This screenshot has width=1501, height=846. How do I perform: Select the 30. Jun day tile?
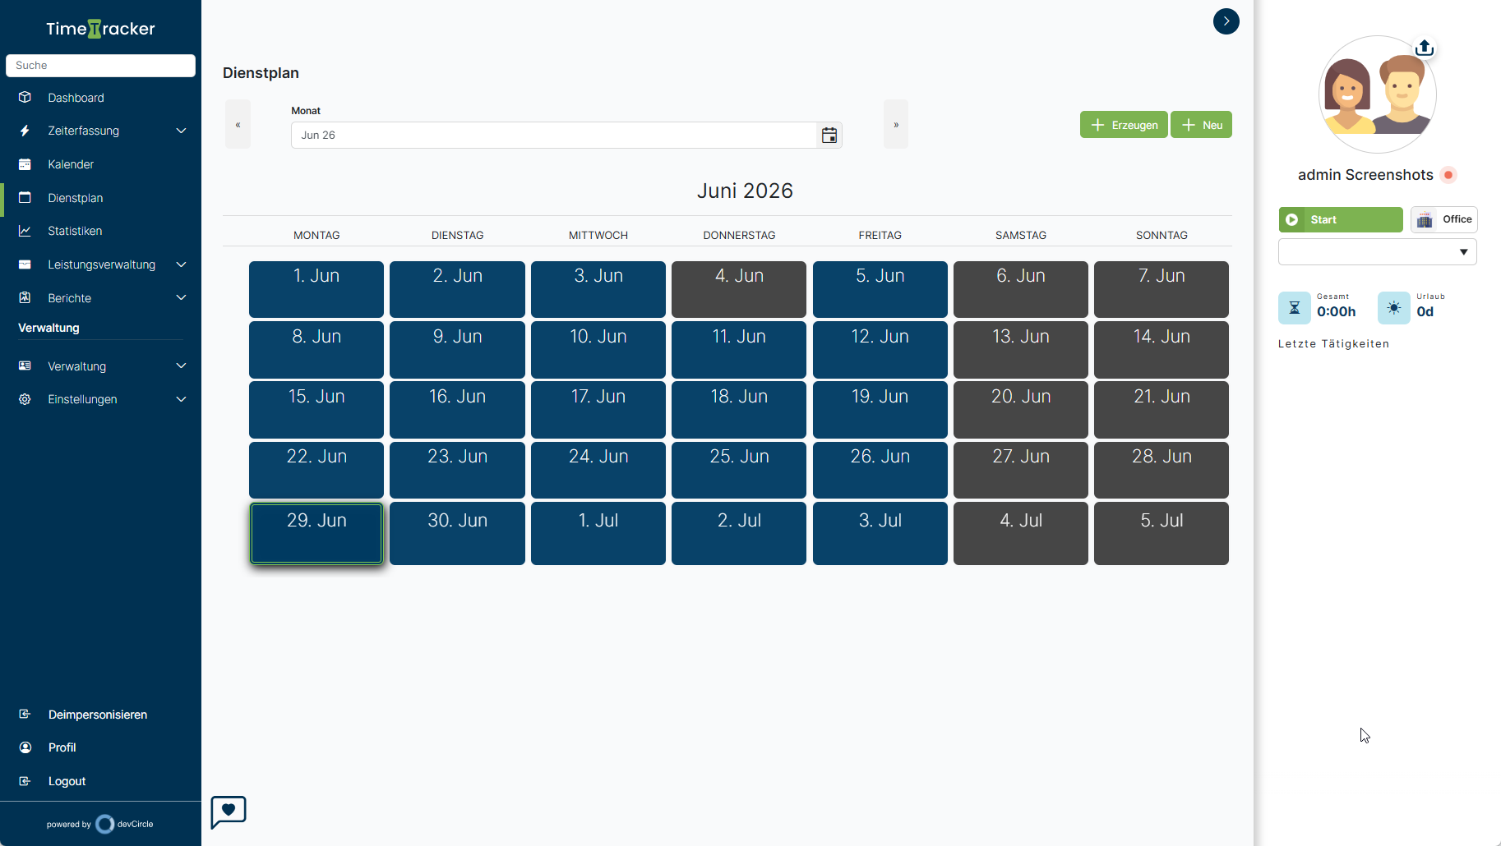pyautogui.click(x=457, y=534)
